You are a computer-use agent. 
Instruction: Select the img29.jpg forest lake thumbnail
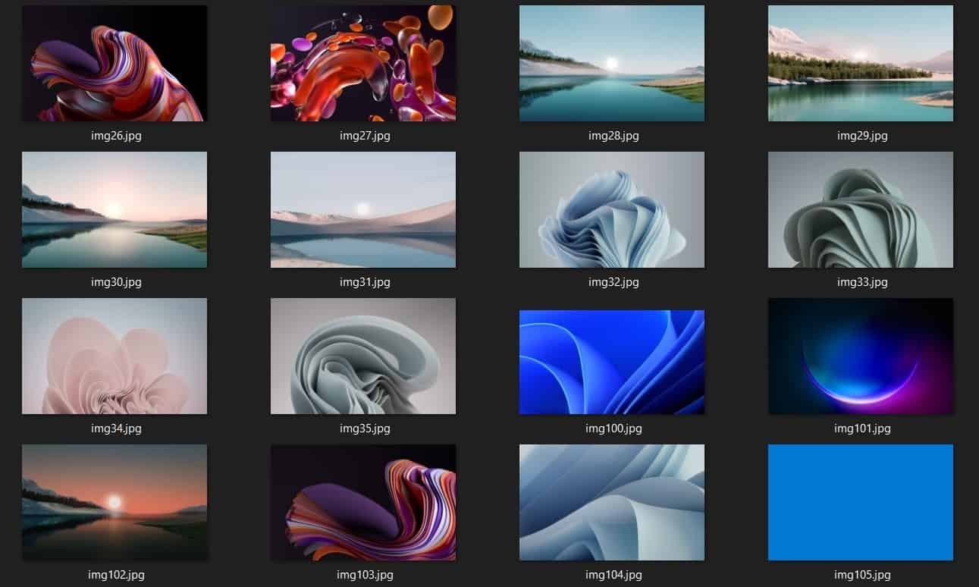pos(861,63)
